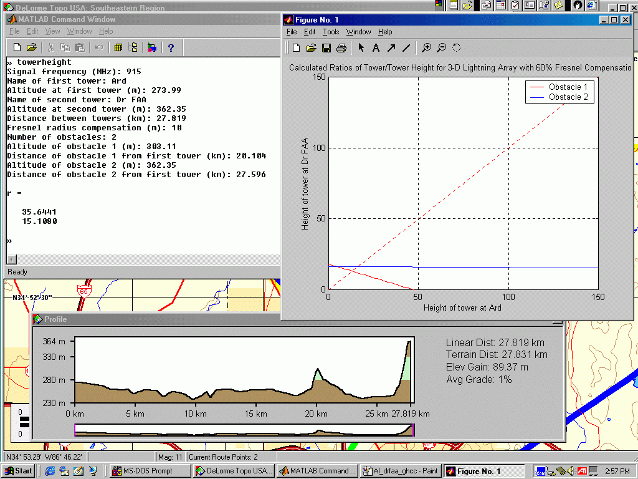This screenshot has height=479, width=638.
Task: Open Tools menu in Figure No. 1
Action: click(331, 32)
